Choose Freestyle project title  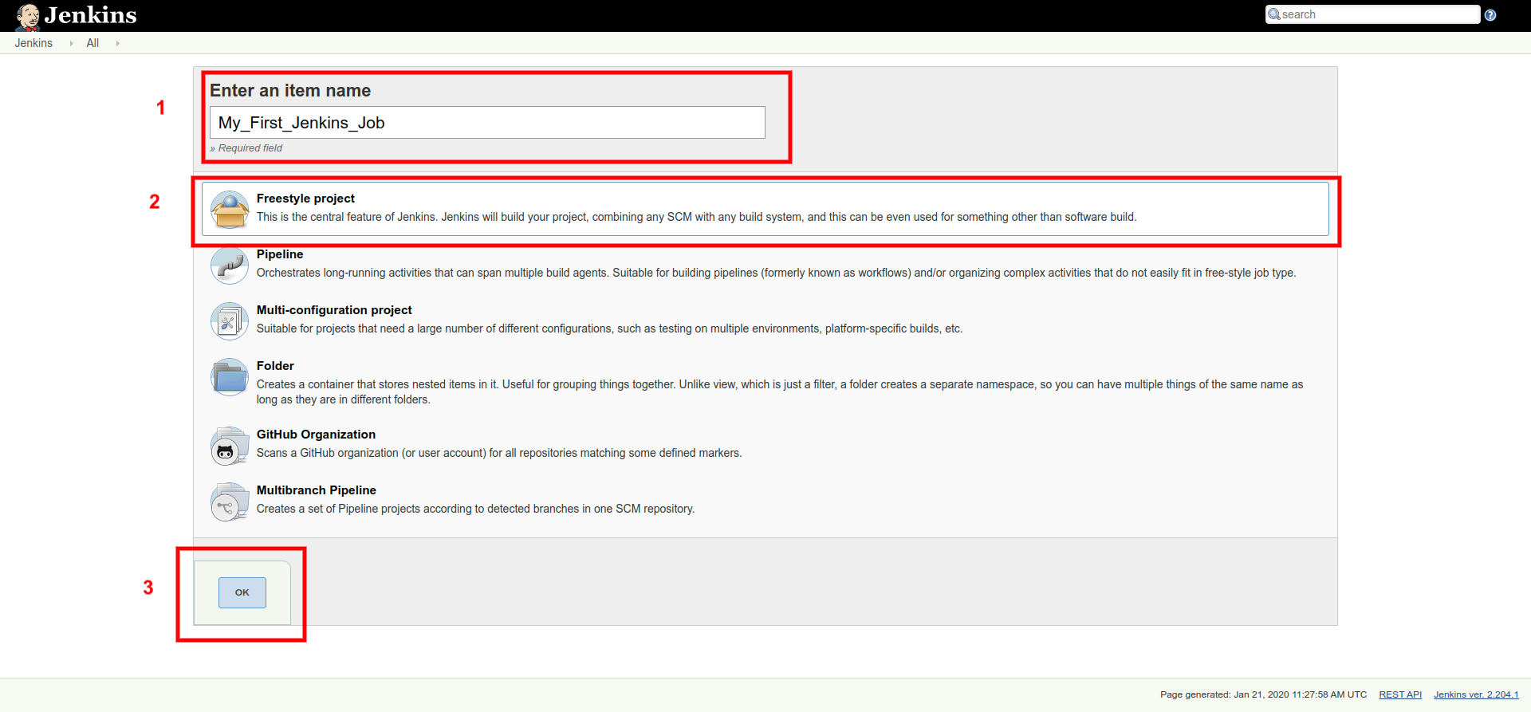pyautogui.click(x=305, y=199)
